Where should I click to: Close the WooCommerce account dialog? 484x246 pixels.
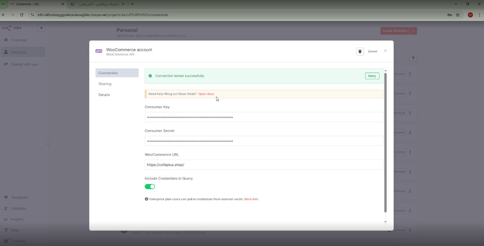385,51
